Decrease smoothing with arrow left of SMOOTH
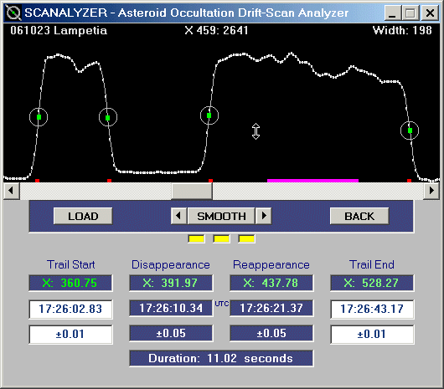This screenshot has width=444, height=389. point(178,217)
